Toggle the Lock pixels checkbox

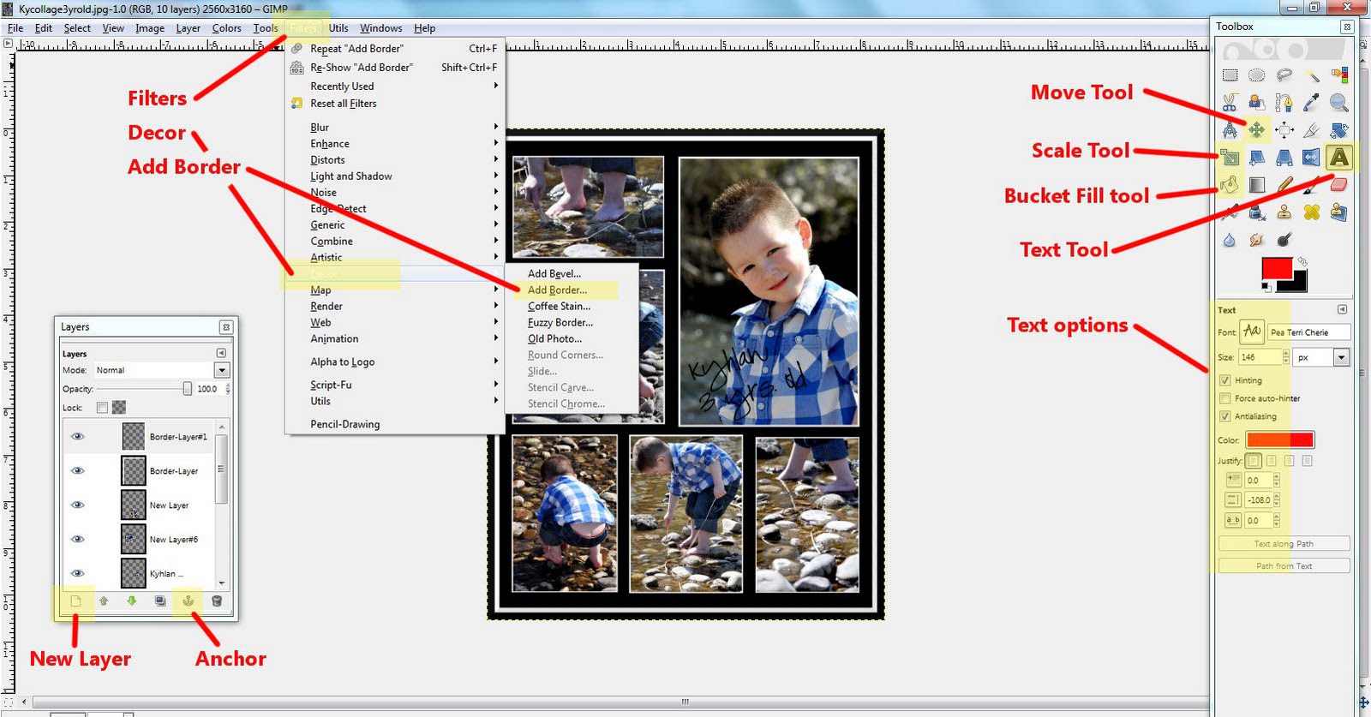[103, 408]
